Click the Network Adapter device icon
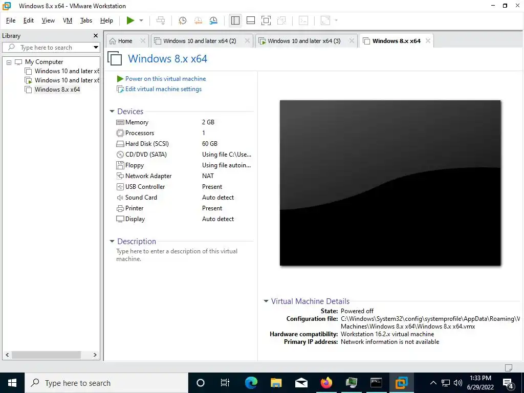 pos(120,176)
